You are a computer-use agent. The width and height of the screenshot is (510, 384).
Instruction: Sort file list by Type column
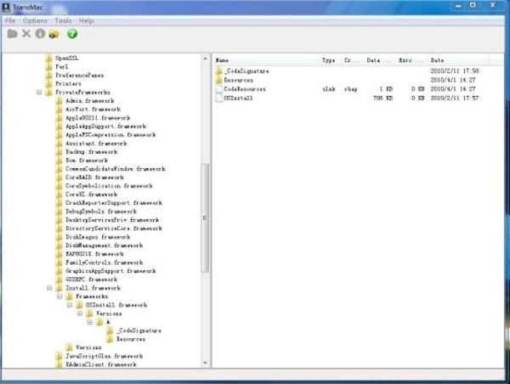[x=331, y=60]
